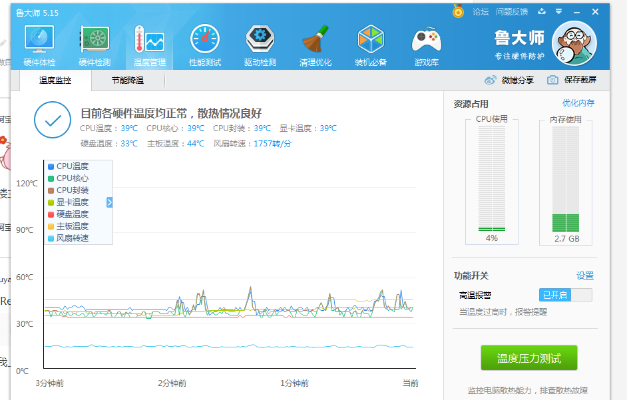The width and height of the screenshot is (627, 400).
Task: Click 功能开关 section heading
Action: (x=471, y=276)
